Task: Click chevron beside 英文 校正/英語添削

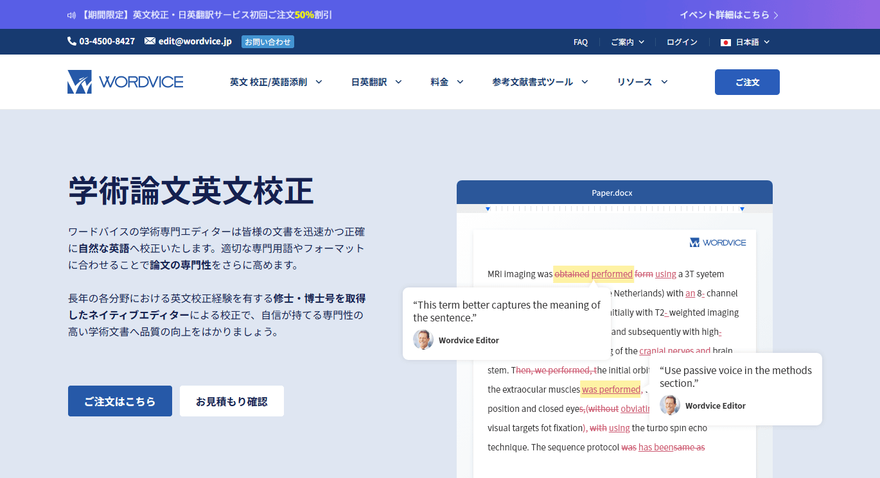Action: pos(319,82)
